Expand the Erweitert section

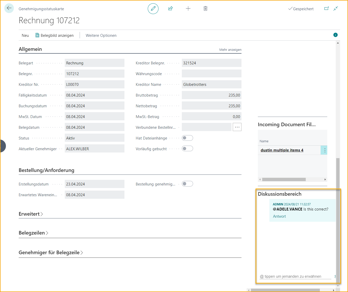click(x=31, y=214)
